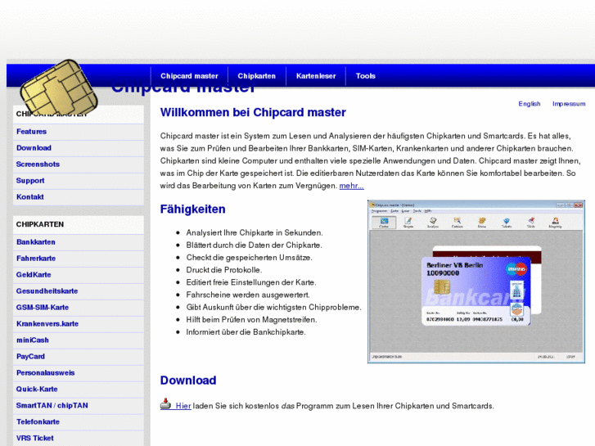The width and height of the screenshot is (595, 446).
Task: Open the Tools top menu
Action: pyautogui.click(x=365, y=76)
